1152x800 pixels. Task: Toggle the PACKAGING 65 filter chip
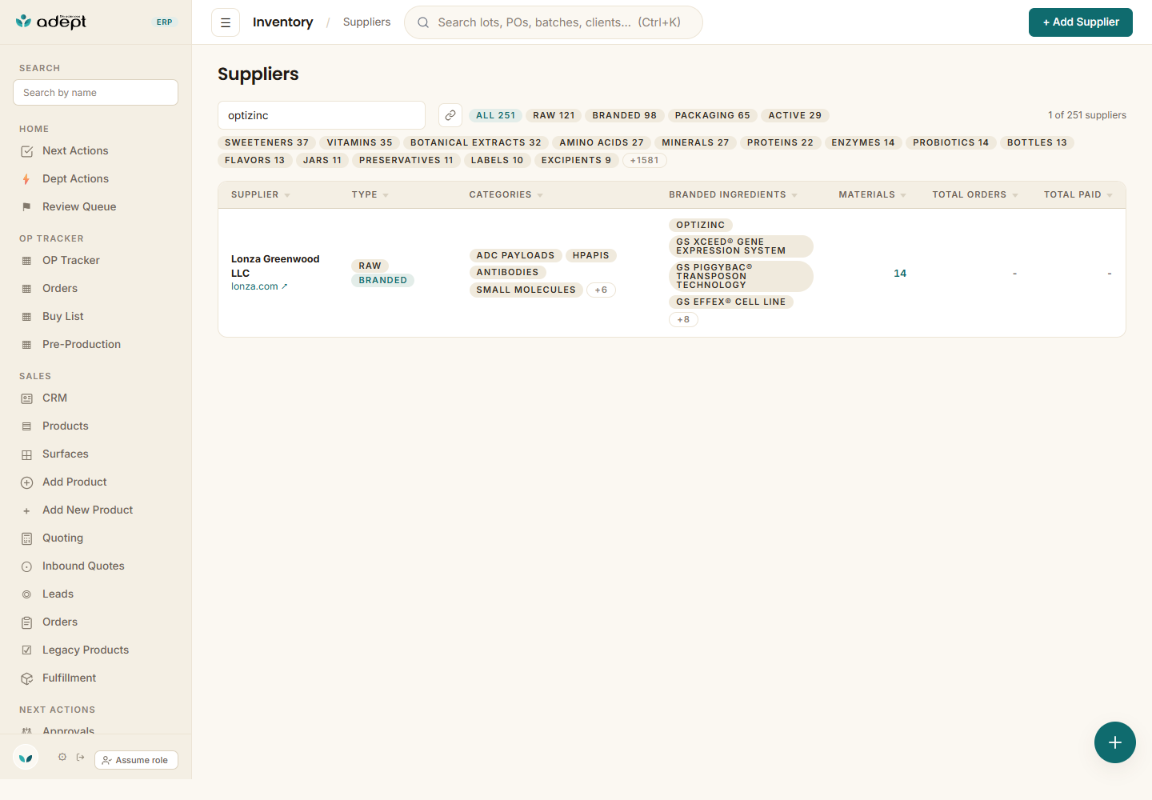pyautogui.click(x=712, y=115)
